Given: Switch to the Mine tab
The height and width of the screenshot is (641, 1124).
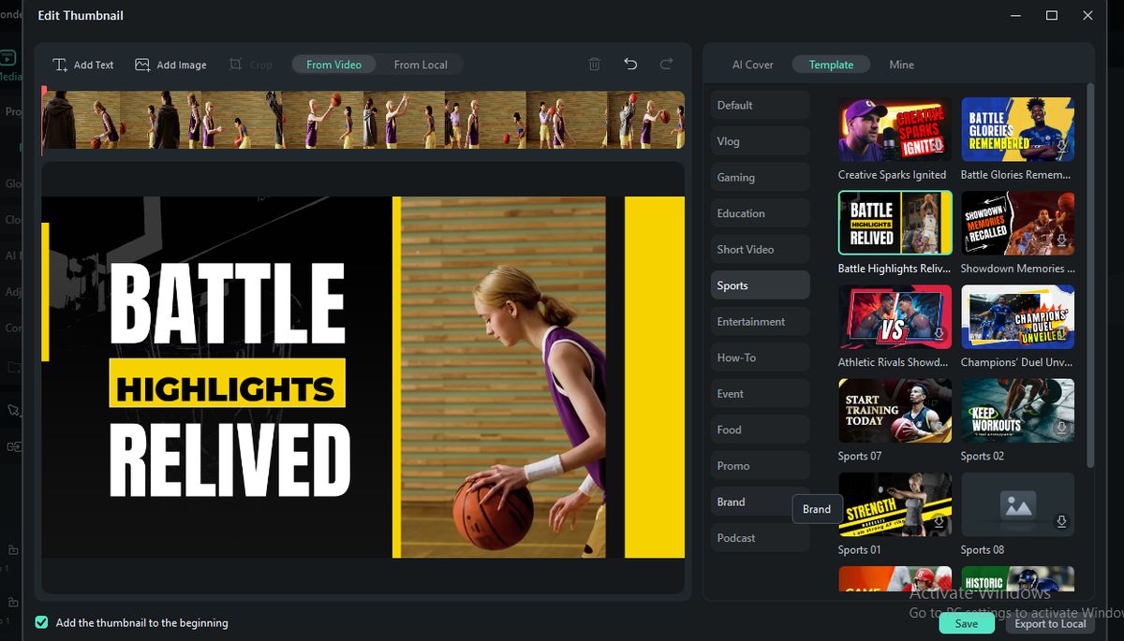Looking at the screenshot, I should (901, 65).
